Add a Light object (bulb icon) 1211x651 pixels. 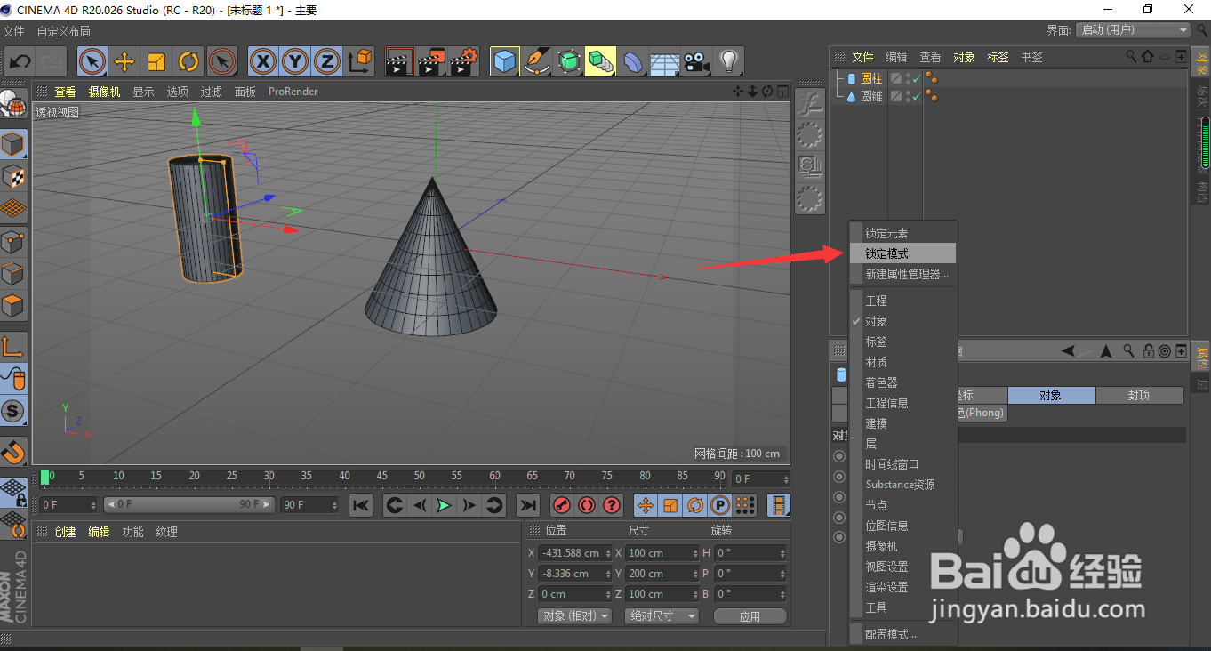tap(729, 62)
